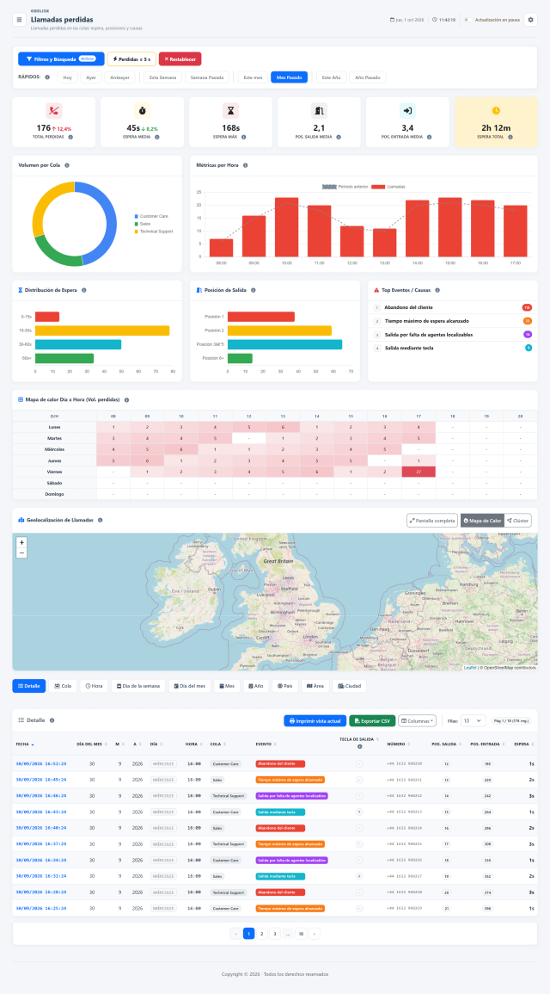
Task: Click info icon next to Detalle table title
Action: point(52,720)
